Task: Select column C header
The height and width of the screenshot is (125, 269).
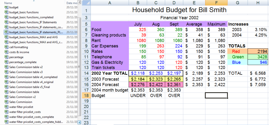Action: pos(156,3)
